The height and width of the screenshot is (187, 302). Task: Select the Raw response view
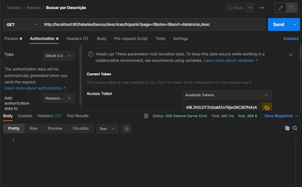(33, 128)
